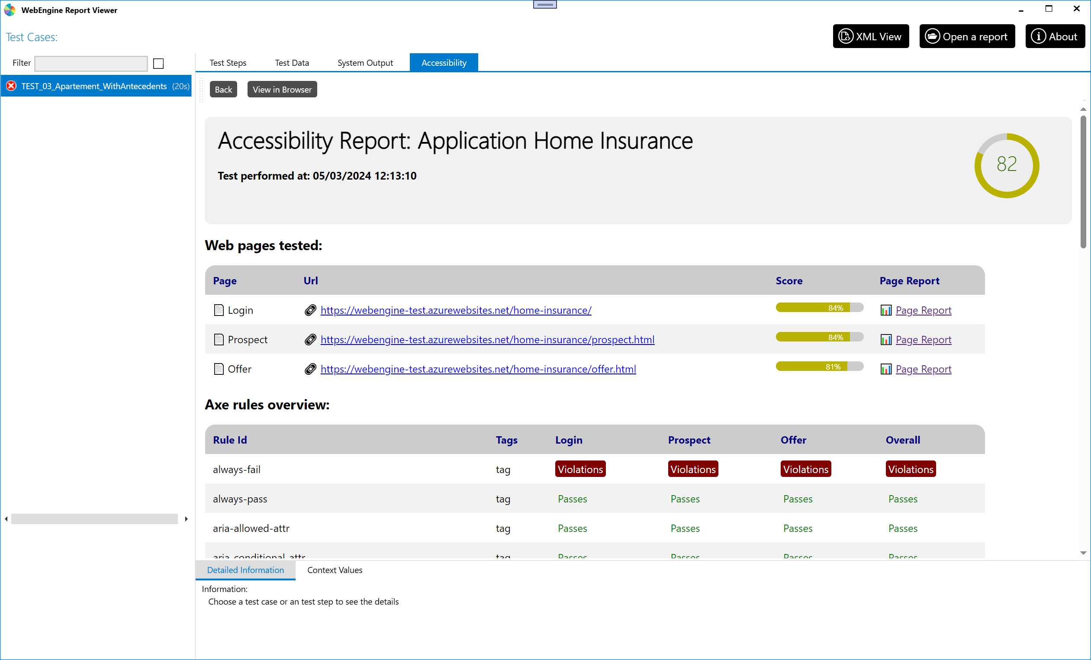The height and width of the screenshot is (660, 1091).
Task: Click the Back button
Action: tap(223, 90)
